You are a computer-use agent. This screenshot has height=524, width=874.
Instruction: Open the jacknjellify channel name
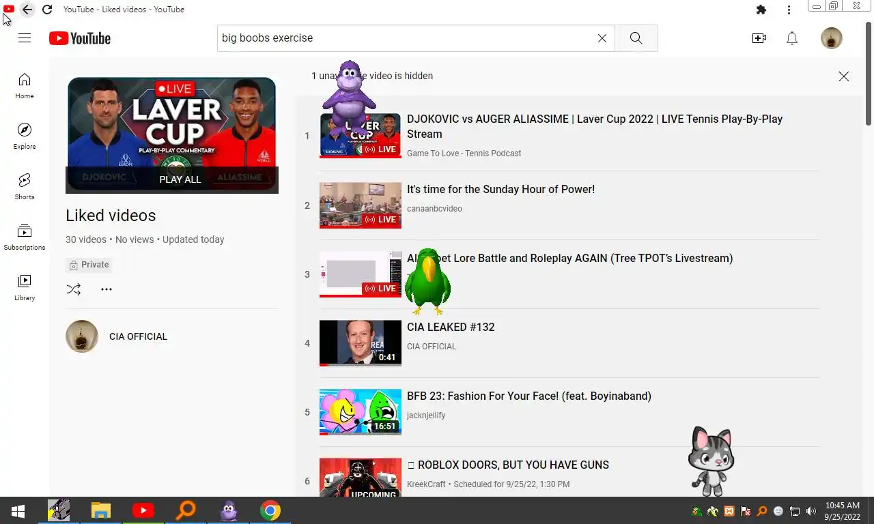click(x=426, y=416)
